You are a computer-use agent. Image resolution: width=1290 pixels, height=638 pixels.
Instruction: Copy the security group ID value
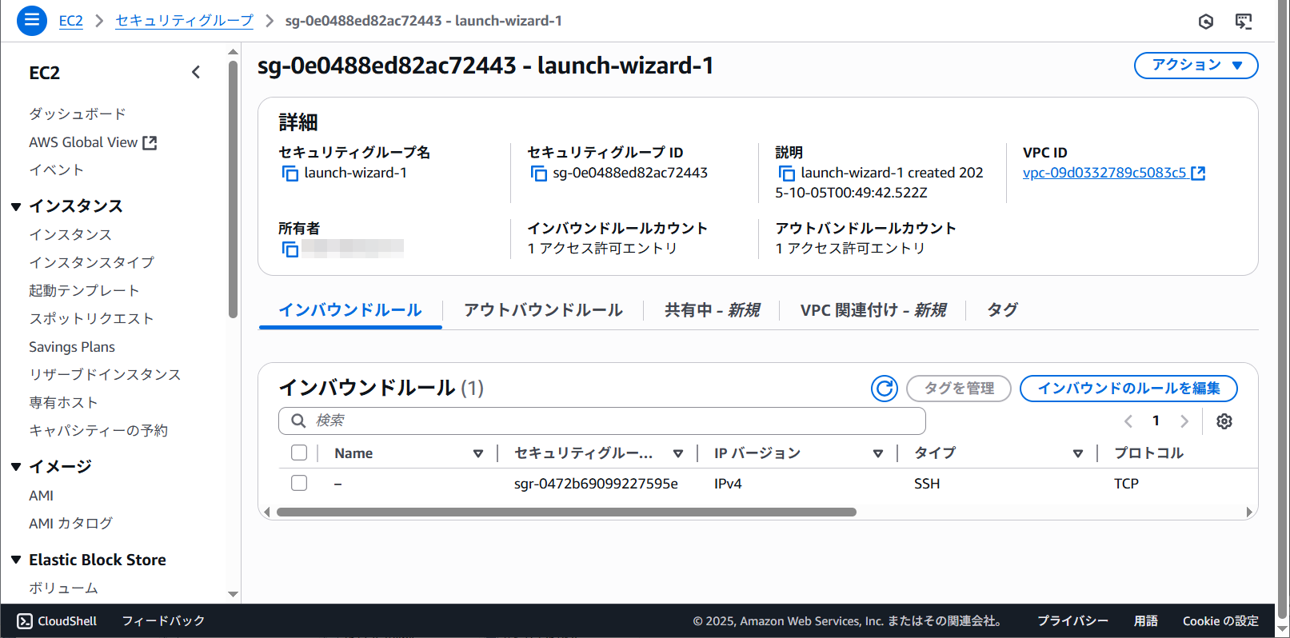(538, 173)
